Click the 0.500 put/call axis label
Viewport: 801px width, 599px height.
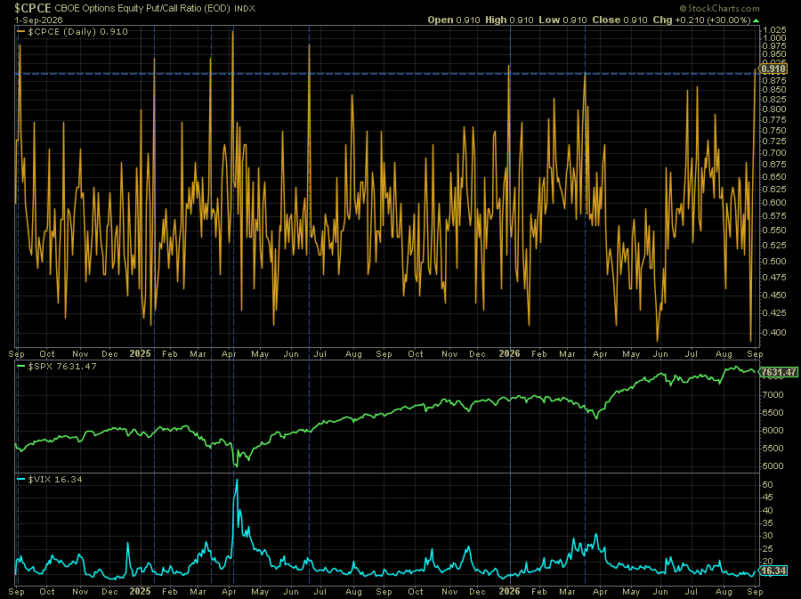[774, 261]
